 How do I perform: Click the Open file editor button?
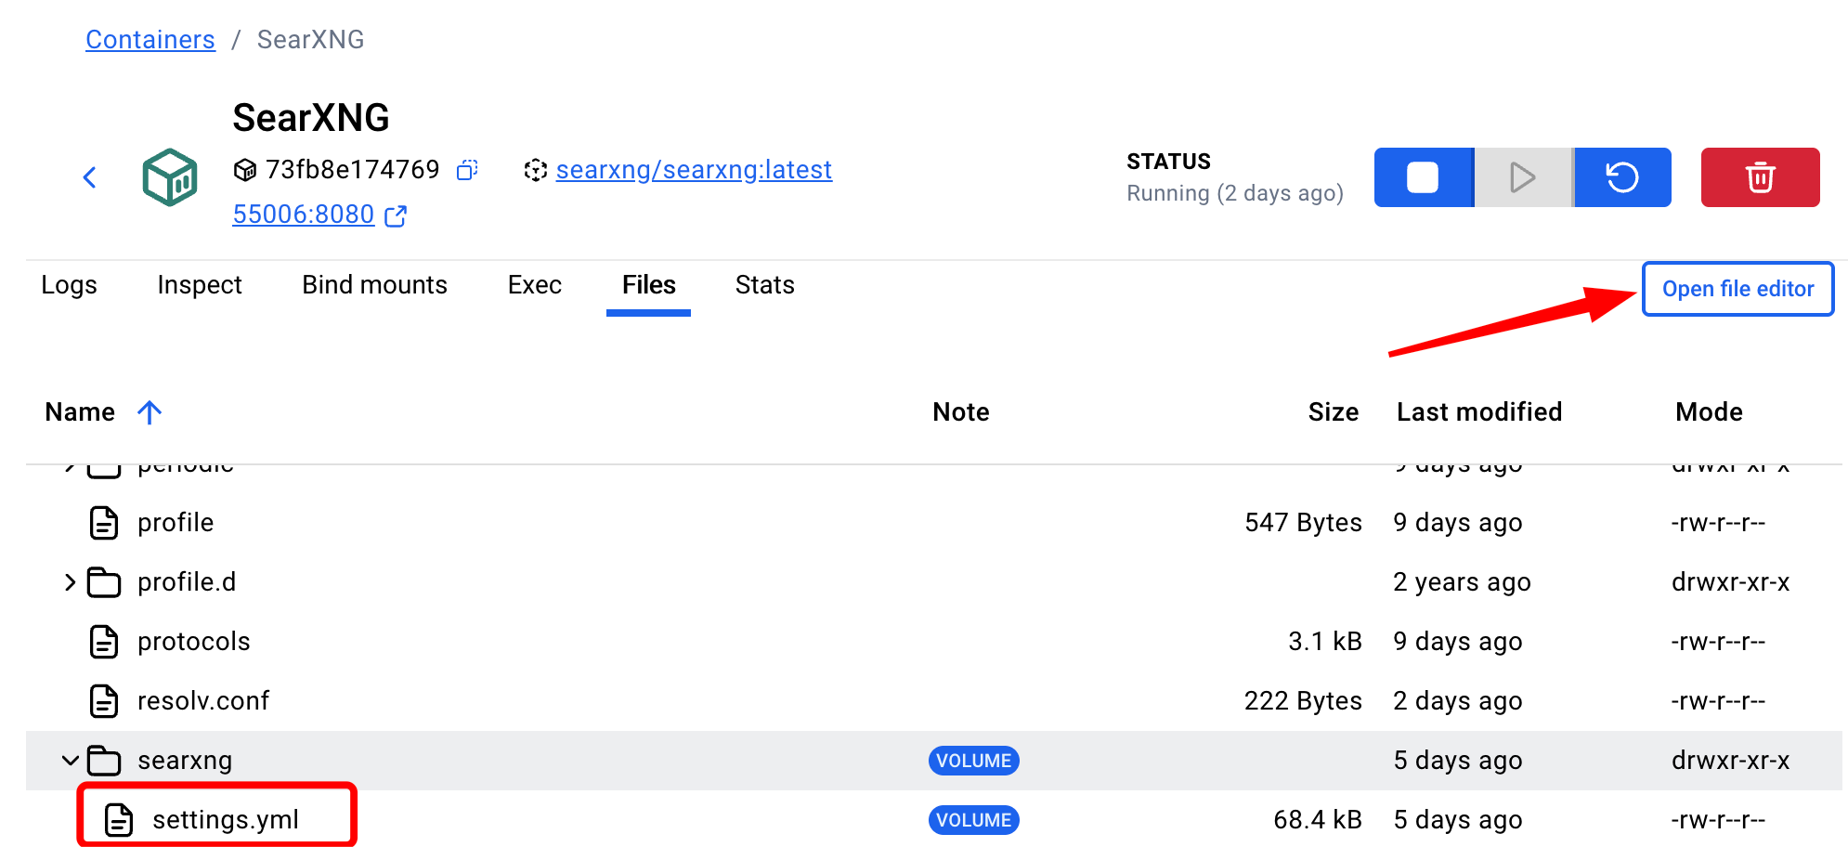coord(1737,289)
